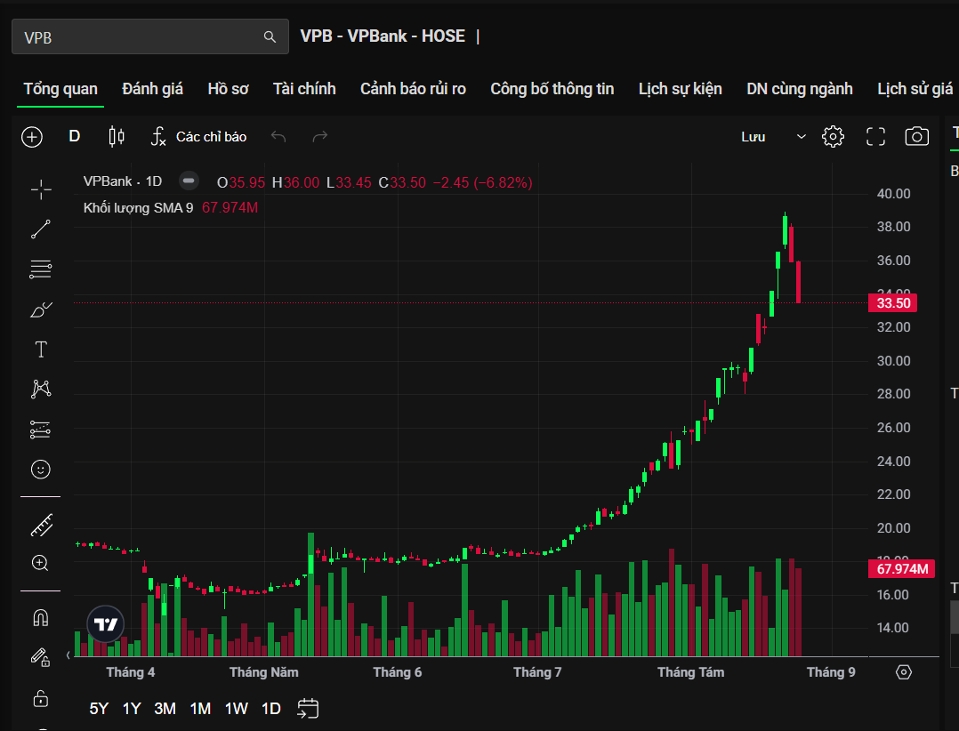This screenshot has width=959, height=731.
Task: Open the Lịch sử giá tab
Action: (x=915, y=89)
